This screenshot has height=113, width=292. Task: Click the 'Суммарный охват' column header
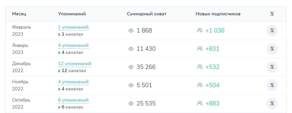pyautogui.click(x=146, y=14)
